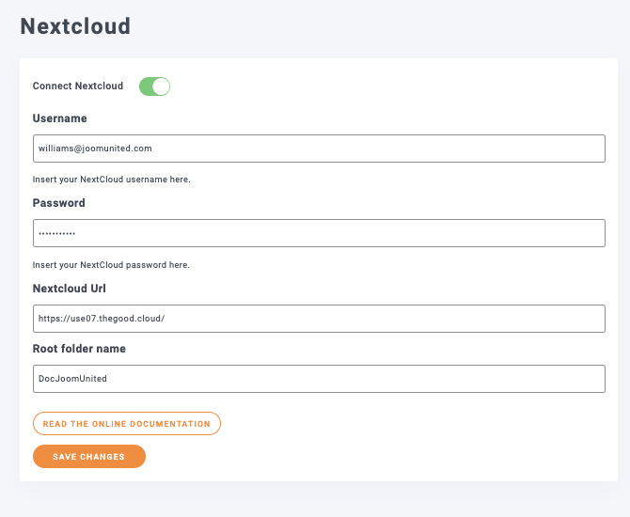Click the Nextcloud Url label
This screenshot has width=630, height=517.
[70, 289]
